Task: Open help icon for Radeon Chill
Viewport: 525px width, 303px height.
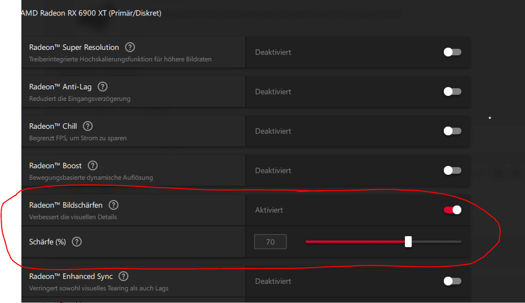Action: tap(88, 126)
